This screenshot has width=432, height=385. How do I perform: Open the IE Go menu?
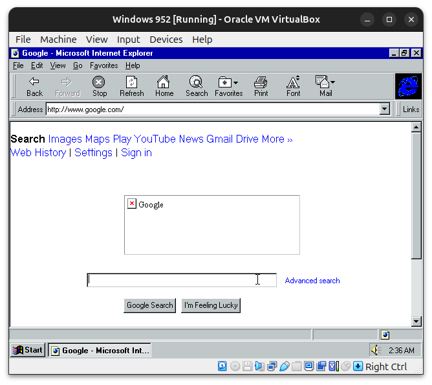78,65
